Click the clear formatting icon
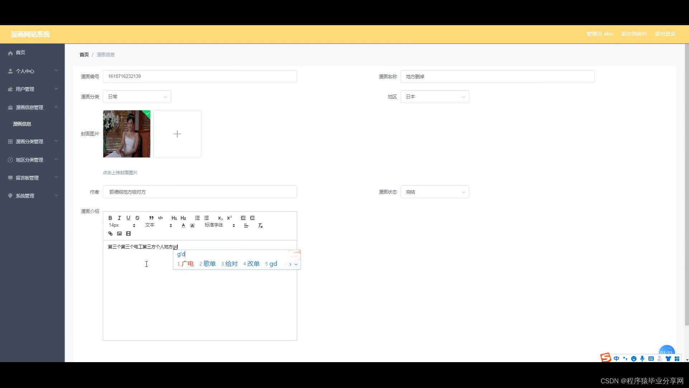The height and width of the screenshot is (388, 689). [x=260, y=226]
